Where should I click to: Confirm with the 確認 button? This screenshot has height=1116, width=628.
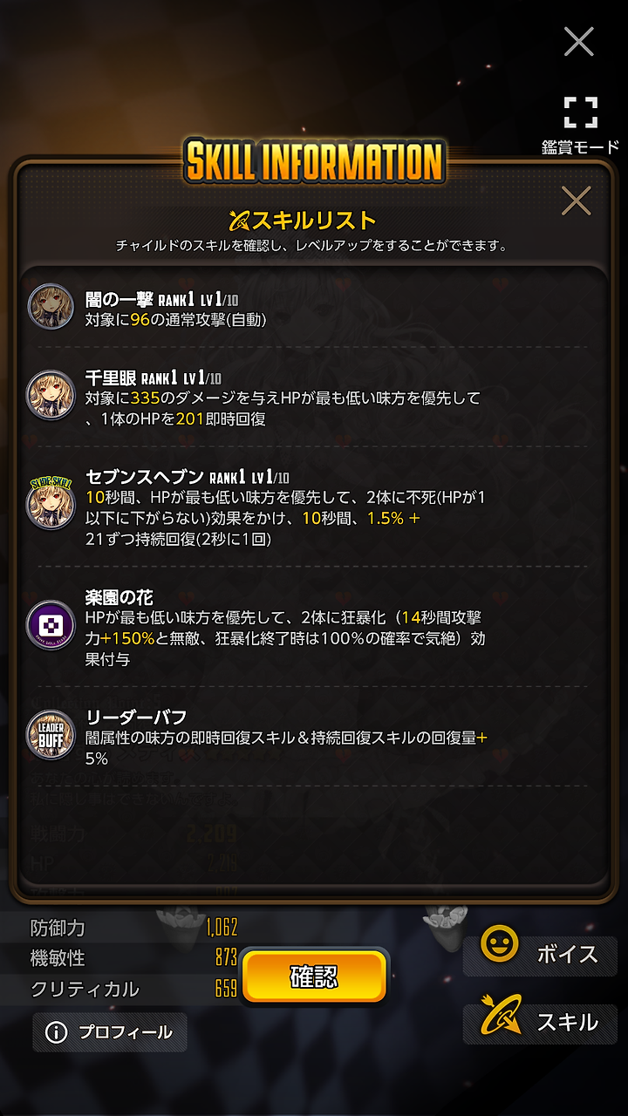point(314,976)
